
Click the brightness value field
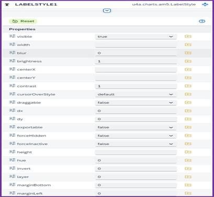point(136,61)
